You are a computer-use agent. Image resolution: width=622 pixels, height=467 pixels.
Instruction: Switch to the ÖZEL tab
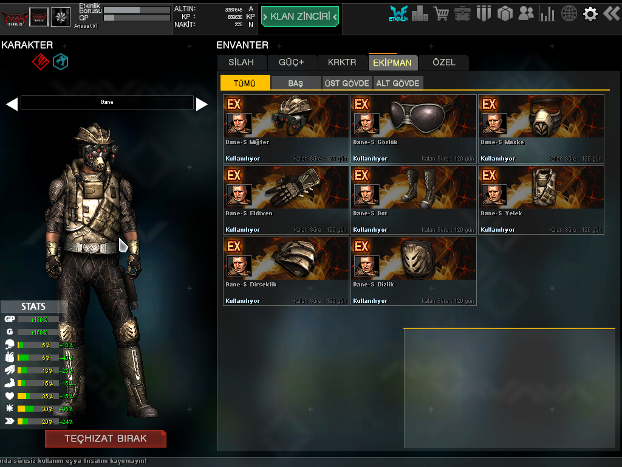pos(444,63)
